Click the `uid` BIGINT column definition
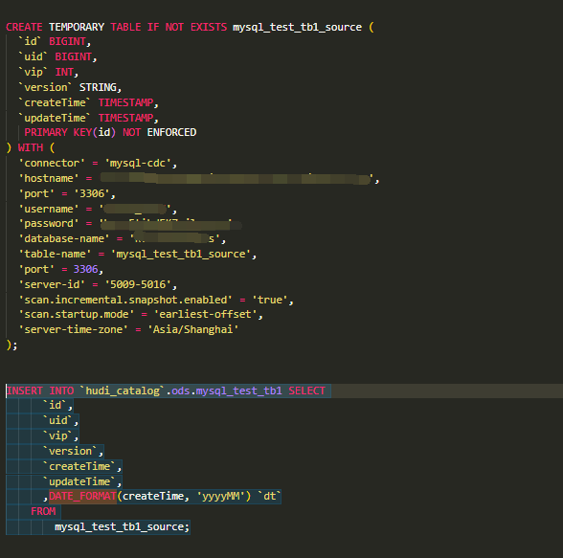This screenshot has width=563, height=558. point(57,57)
